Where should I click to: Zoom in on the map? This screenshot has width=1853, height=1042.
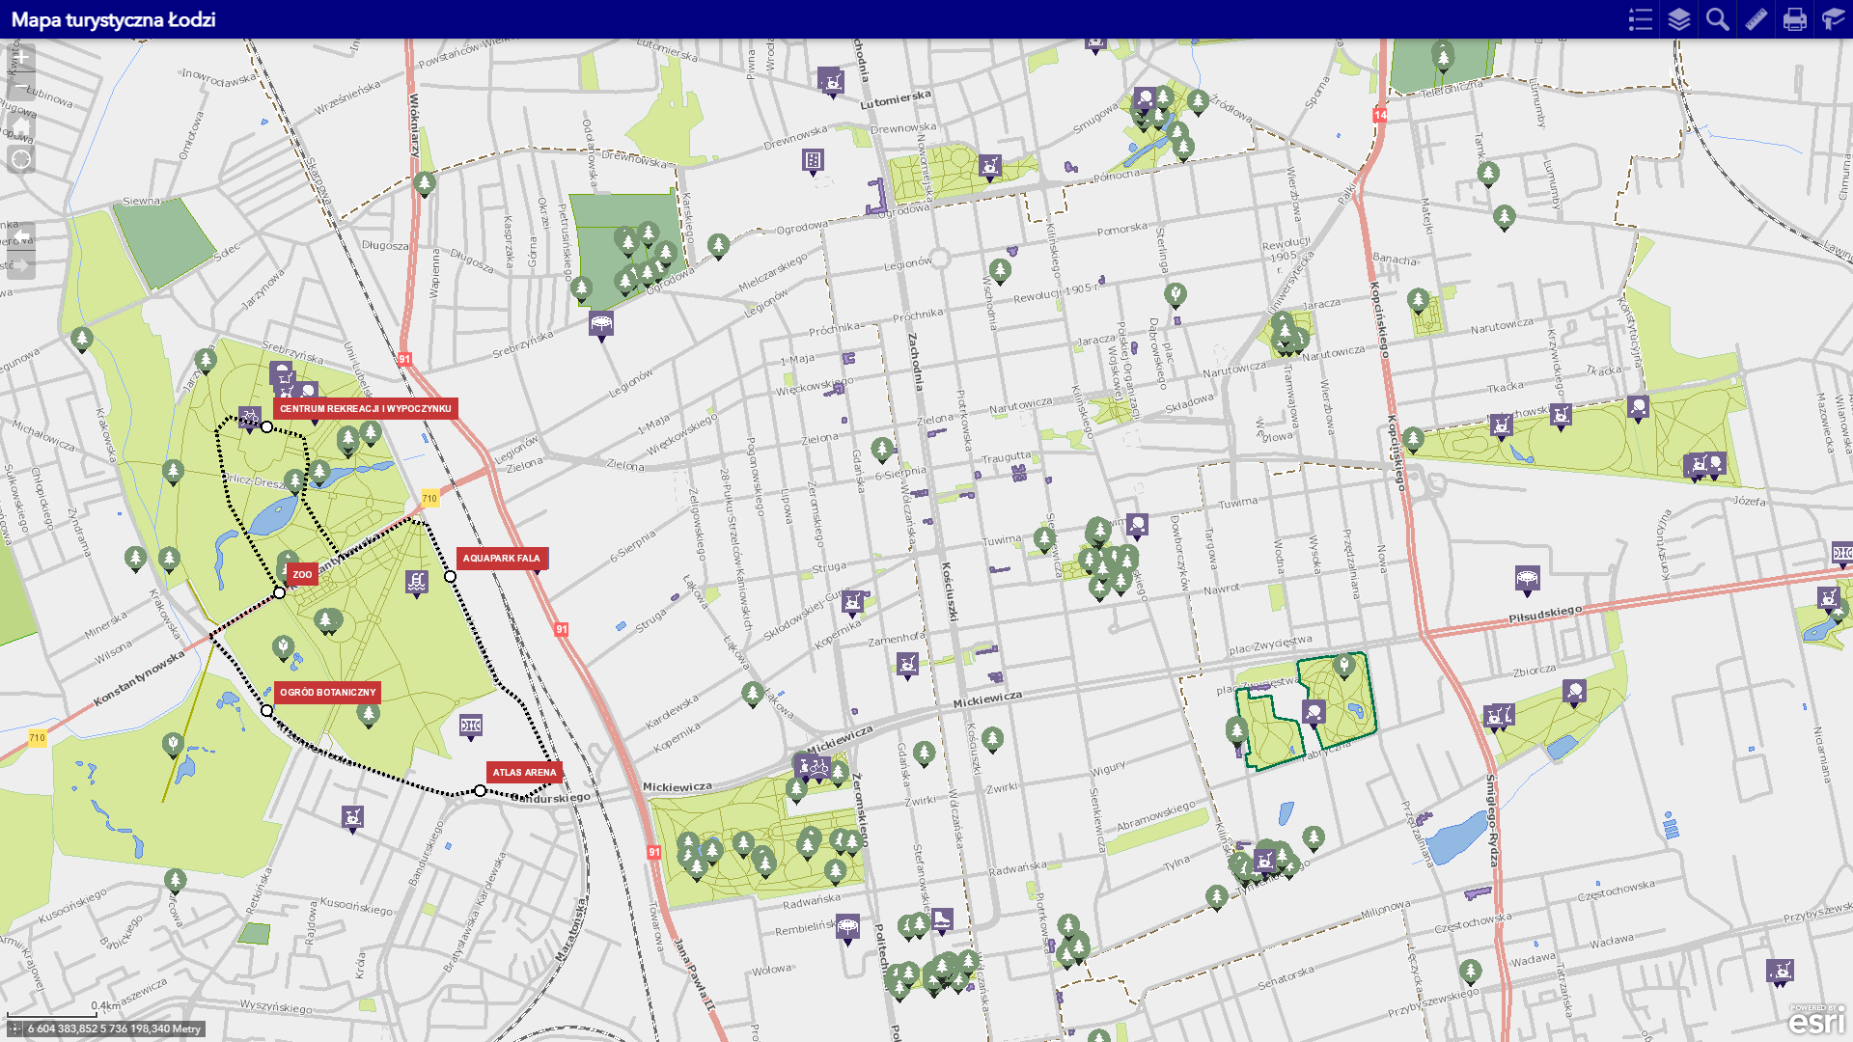click(x=21, y=58)
